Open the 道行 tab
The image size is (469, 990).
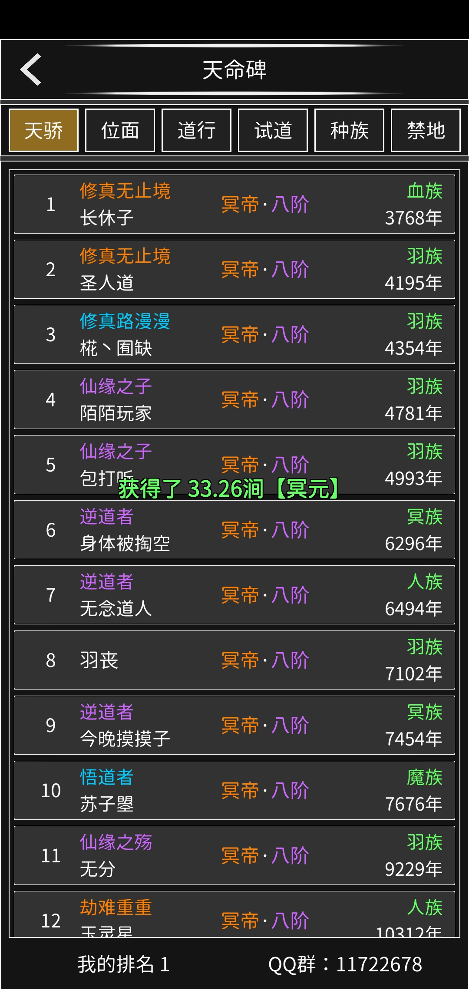tap(196, 130)
